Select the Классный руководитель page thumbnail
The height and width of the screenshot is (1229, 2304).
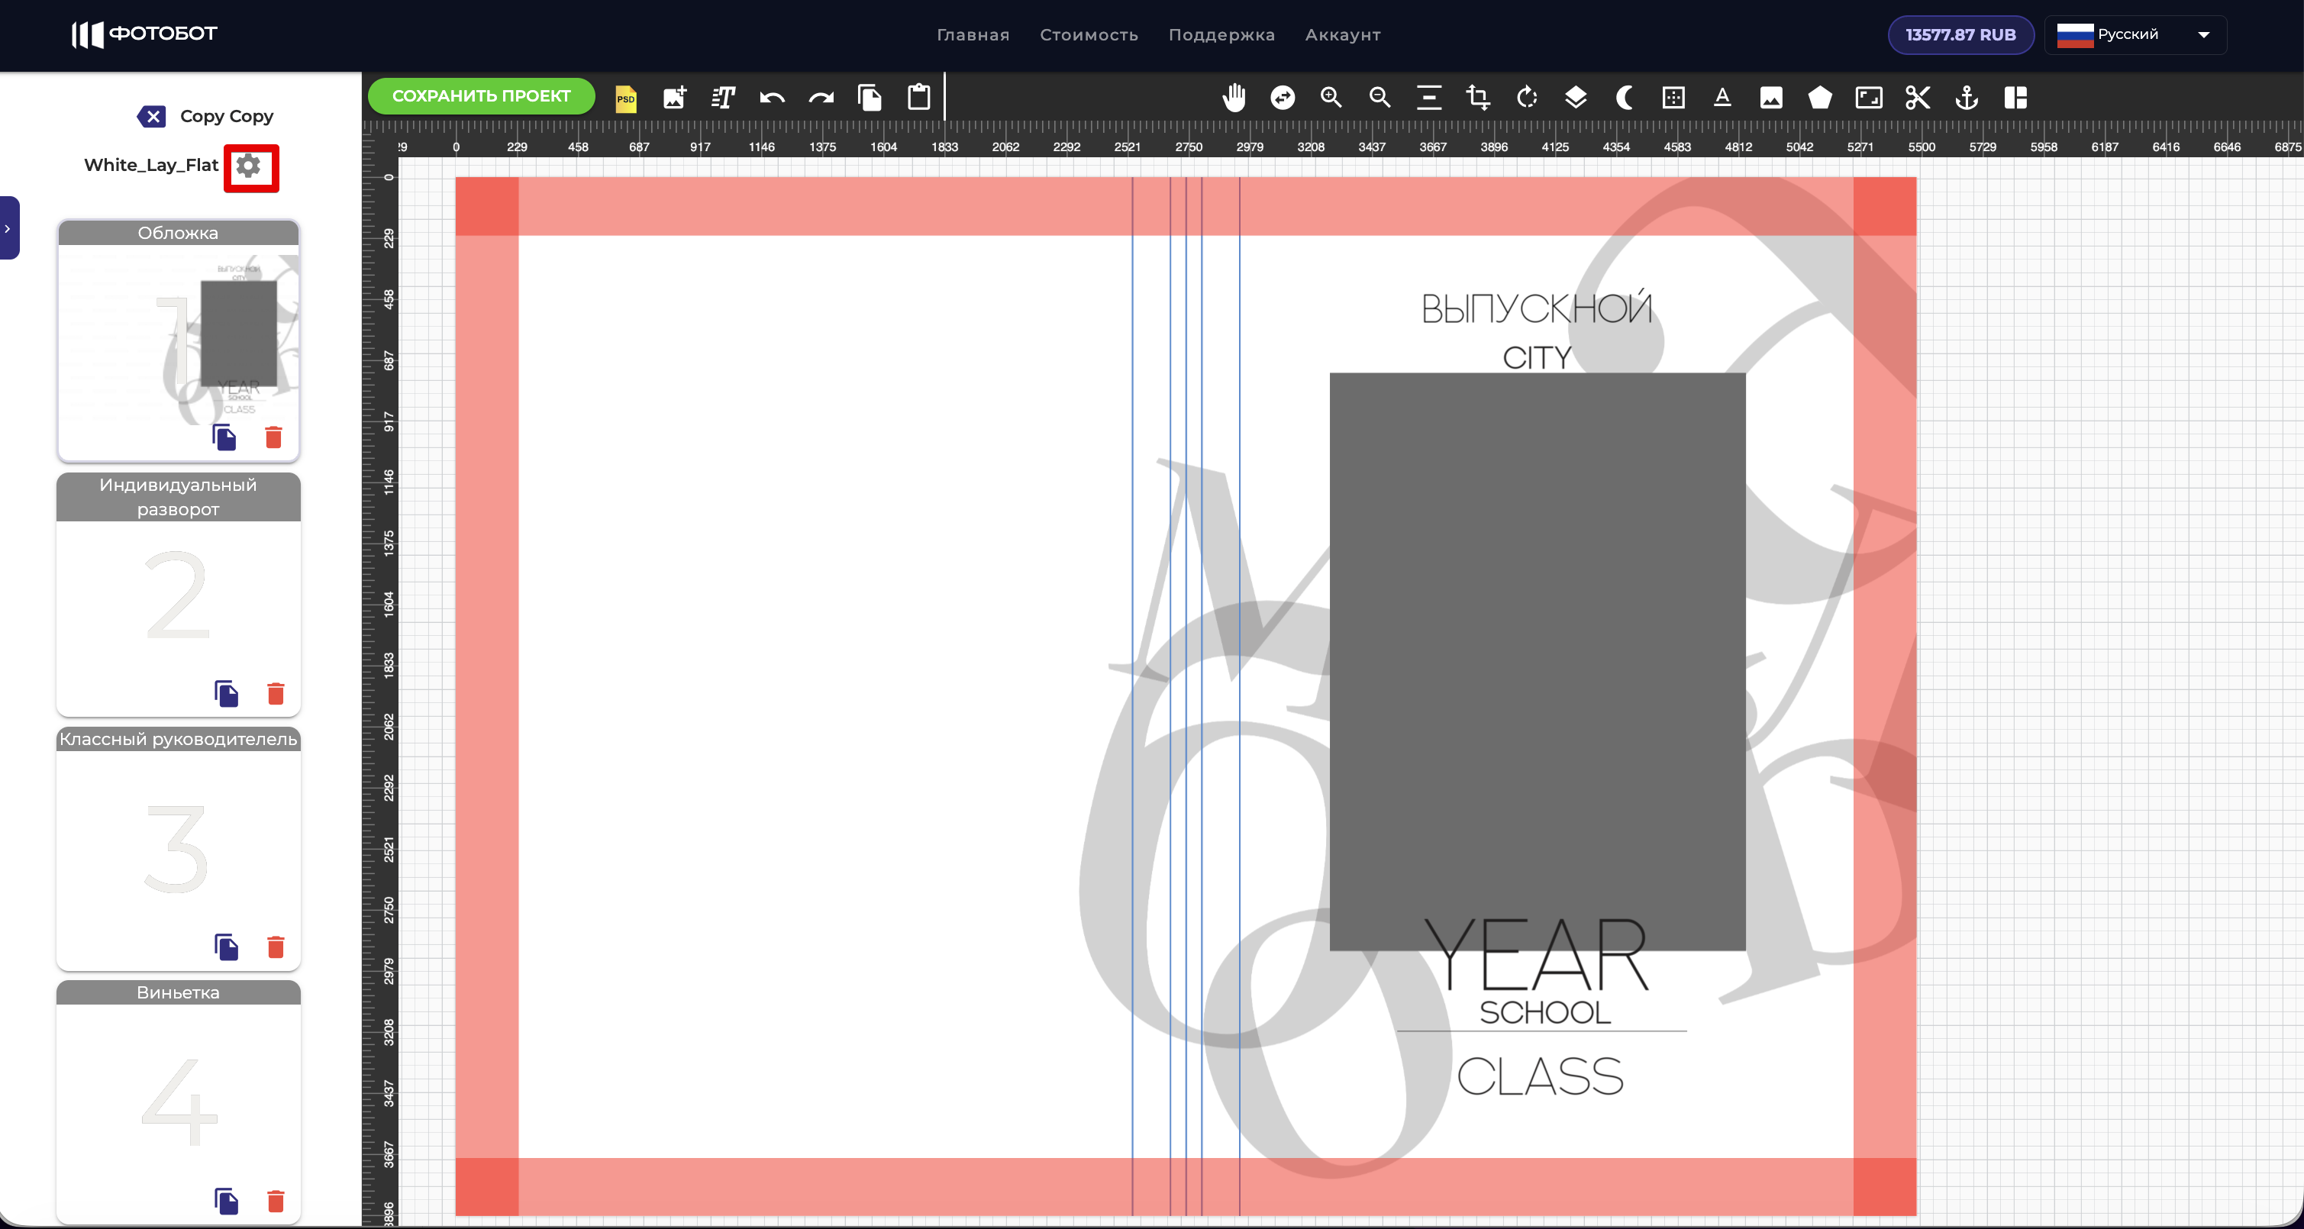(x=178, y=848)
